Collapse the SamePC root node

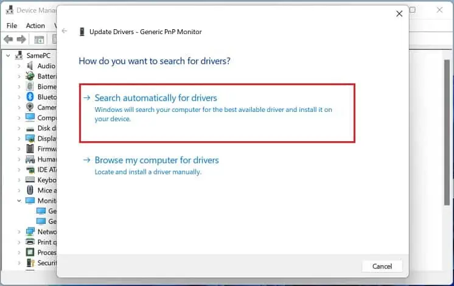(x=8, y=55)
